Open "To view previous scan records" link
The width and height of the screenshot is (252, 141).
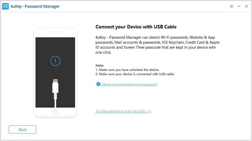[123, 111]
